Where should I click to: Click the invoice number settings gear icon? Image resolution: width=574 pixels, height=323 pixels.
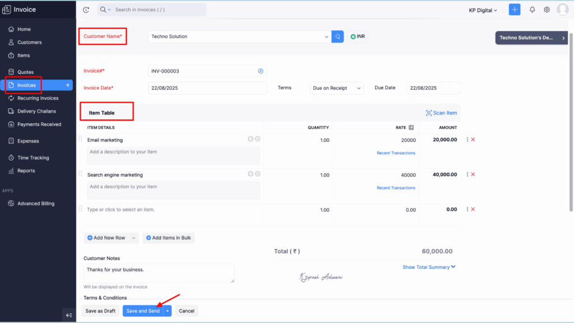(260, 71)
